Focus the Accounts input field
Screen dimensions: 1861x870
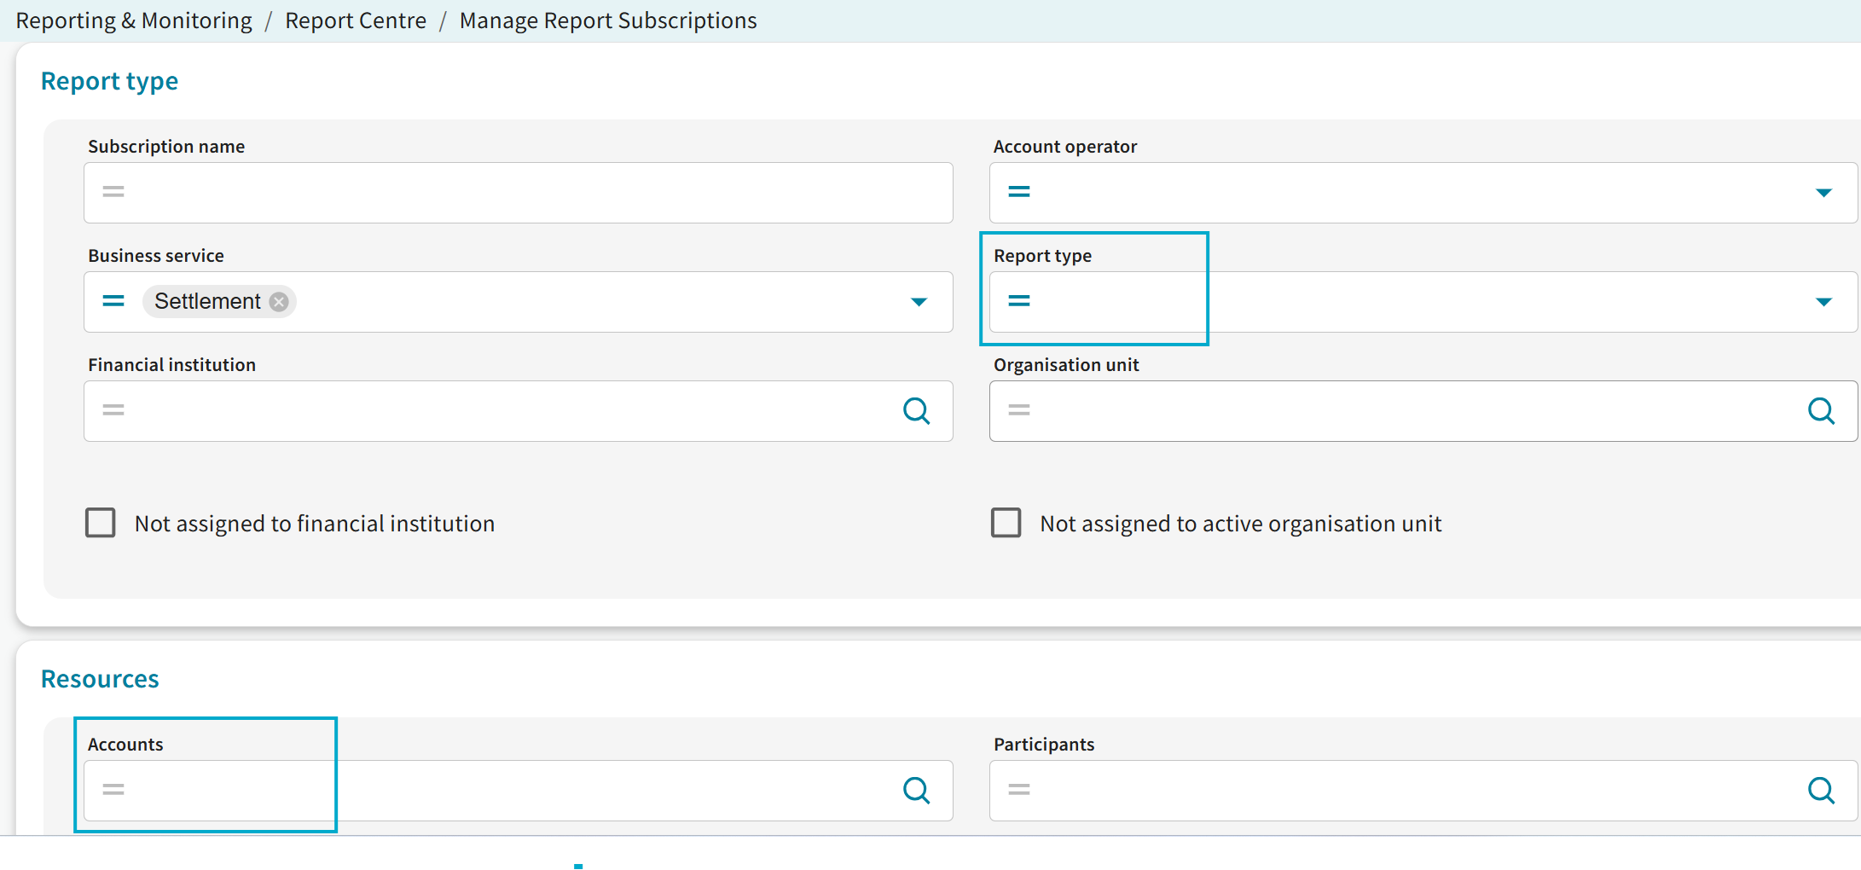click(519, 791)
